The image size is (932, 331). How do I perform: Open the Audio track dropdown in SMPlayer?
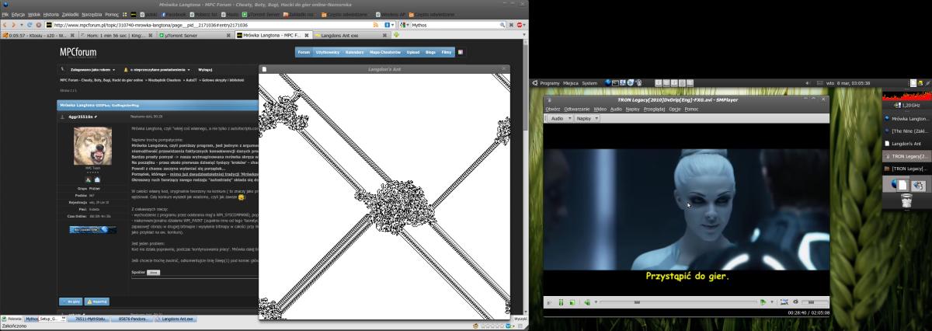559,119
